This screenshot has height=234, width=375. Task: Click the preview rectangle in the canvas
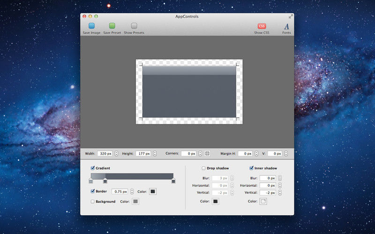pyautogui.click(x=189, y=92)
